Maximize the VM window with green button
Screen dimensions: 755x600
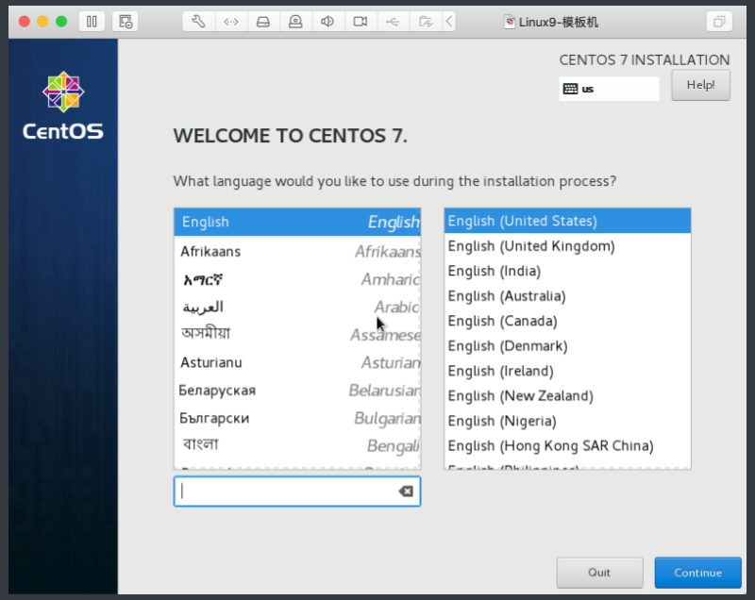[61, 22]
